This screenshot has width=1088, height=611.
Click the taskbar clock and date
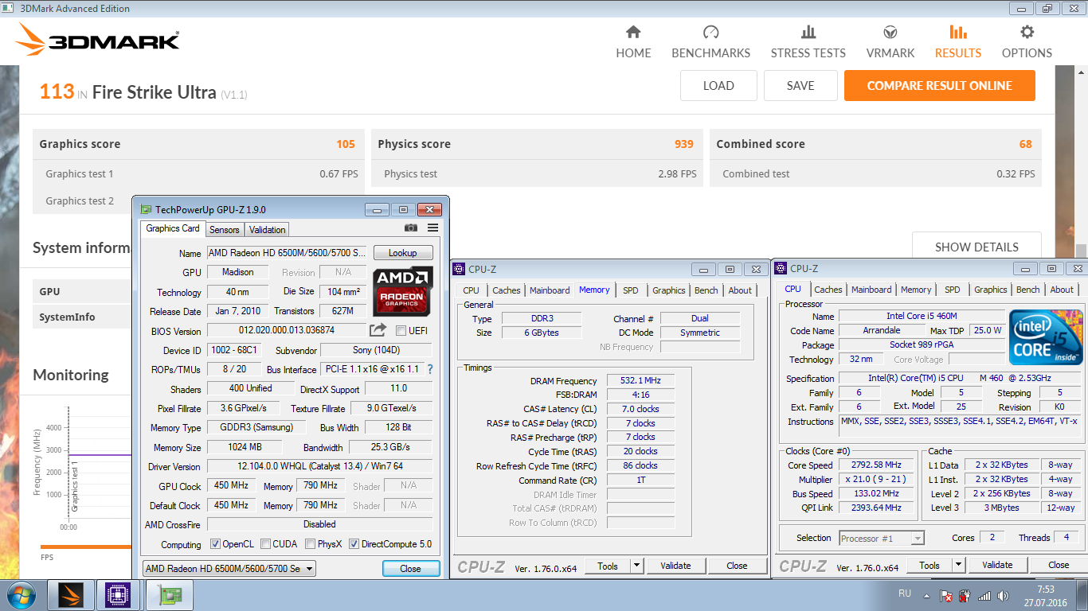(x=1047, y=596)
